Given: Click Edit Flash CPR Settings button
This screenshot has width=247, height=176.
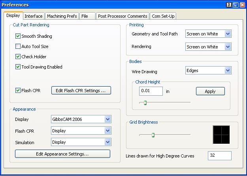Looking at the screenshot, I should 81,91.
